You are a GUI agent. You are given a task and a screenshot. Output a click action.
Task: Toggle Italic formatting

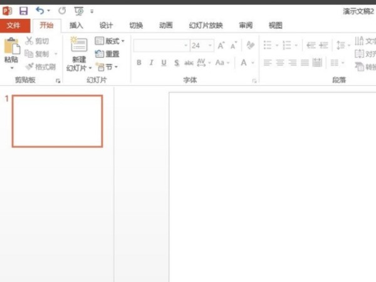point(152,63)
